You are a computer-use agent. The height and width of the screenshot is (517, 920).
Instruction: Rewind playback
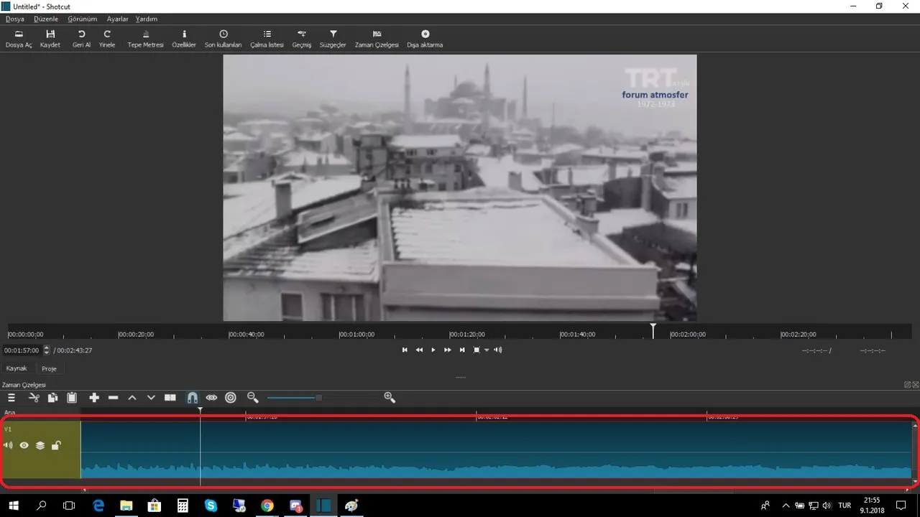click(x=419, y=350)
